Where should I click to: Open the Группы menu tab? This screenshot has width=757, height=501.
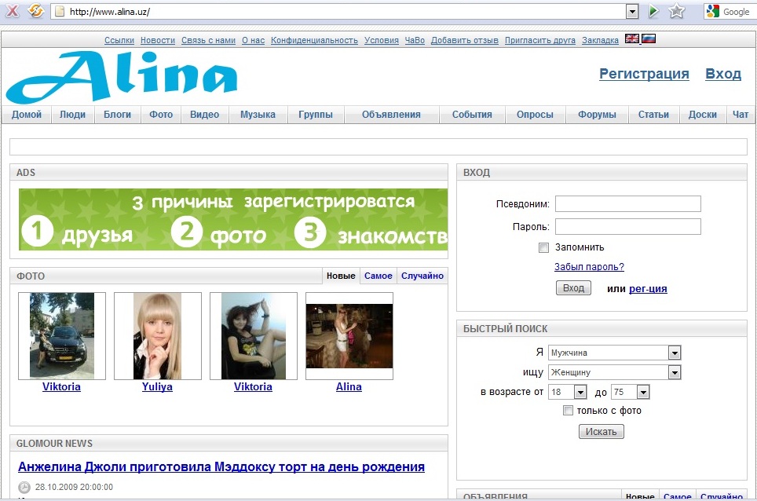tap(316, 115)
